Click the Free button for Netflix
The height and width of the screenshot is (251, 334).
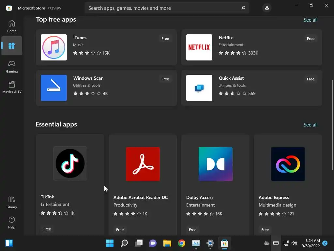[x=311, y=39]
